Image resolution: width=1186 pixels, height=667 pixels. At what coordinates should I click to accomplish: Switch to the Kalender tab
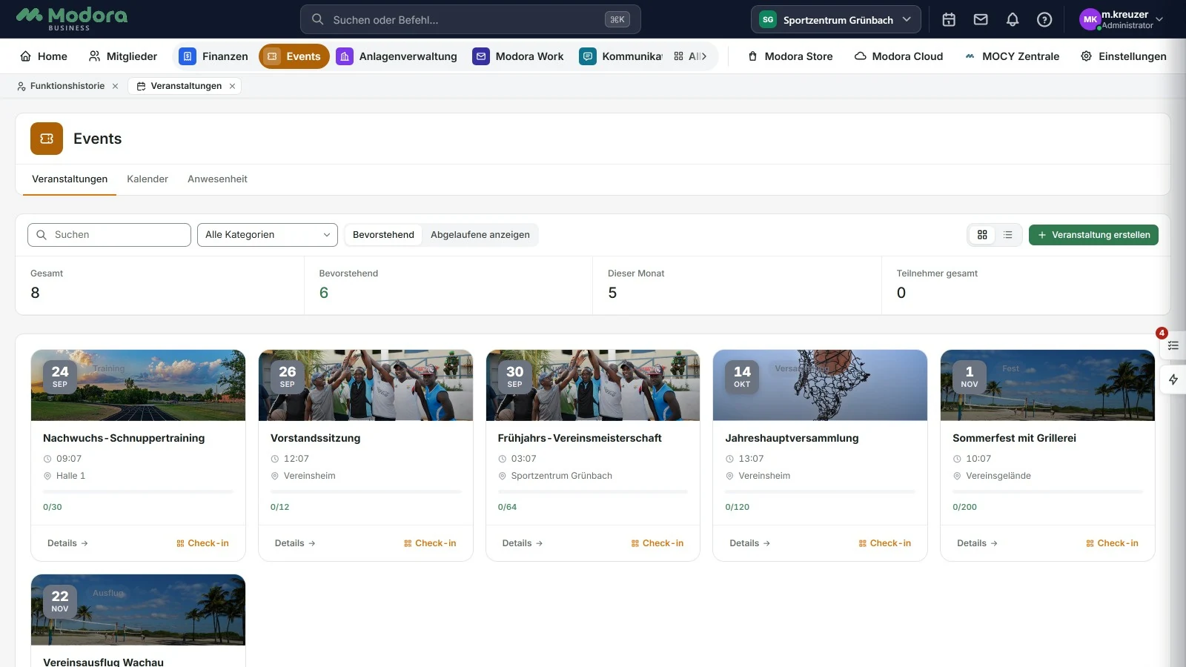tap(148, 179)
